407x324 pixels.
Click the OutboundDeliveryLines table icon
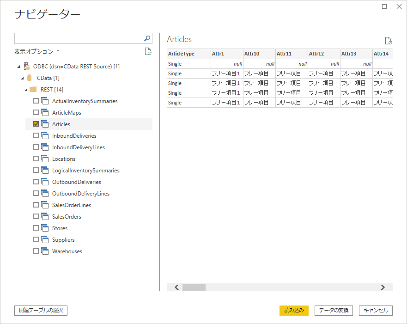point(45,193)
